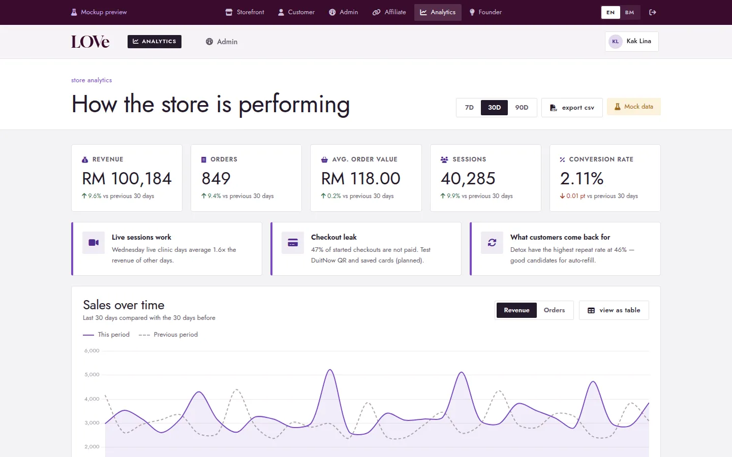Go to Affiliate tab
Viewport: 732px width, 457px height.
pos(389,12)
